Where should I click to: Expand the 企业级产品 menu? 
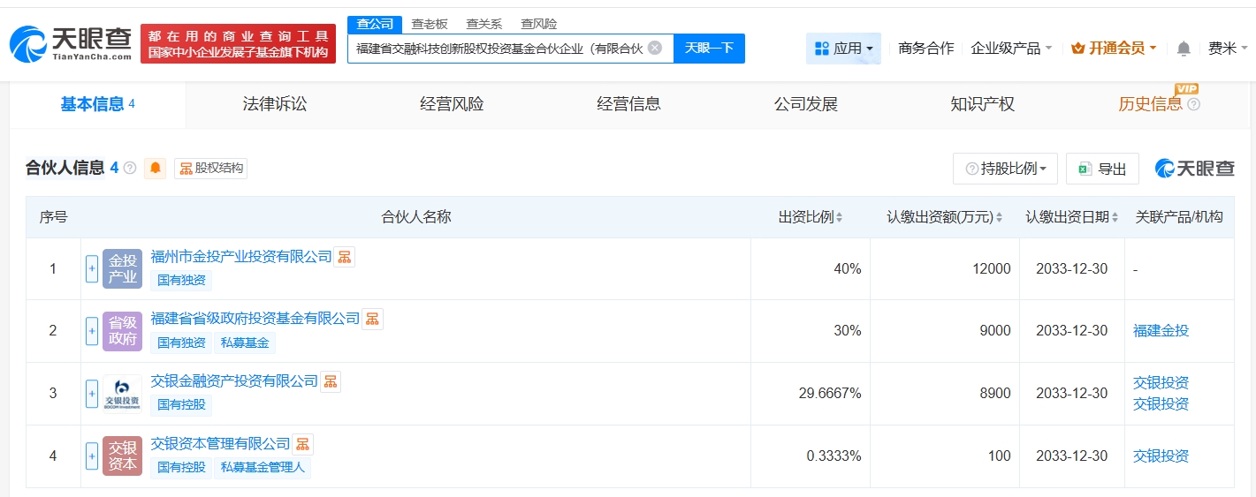coord(1011,49)
